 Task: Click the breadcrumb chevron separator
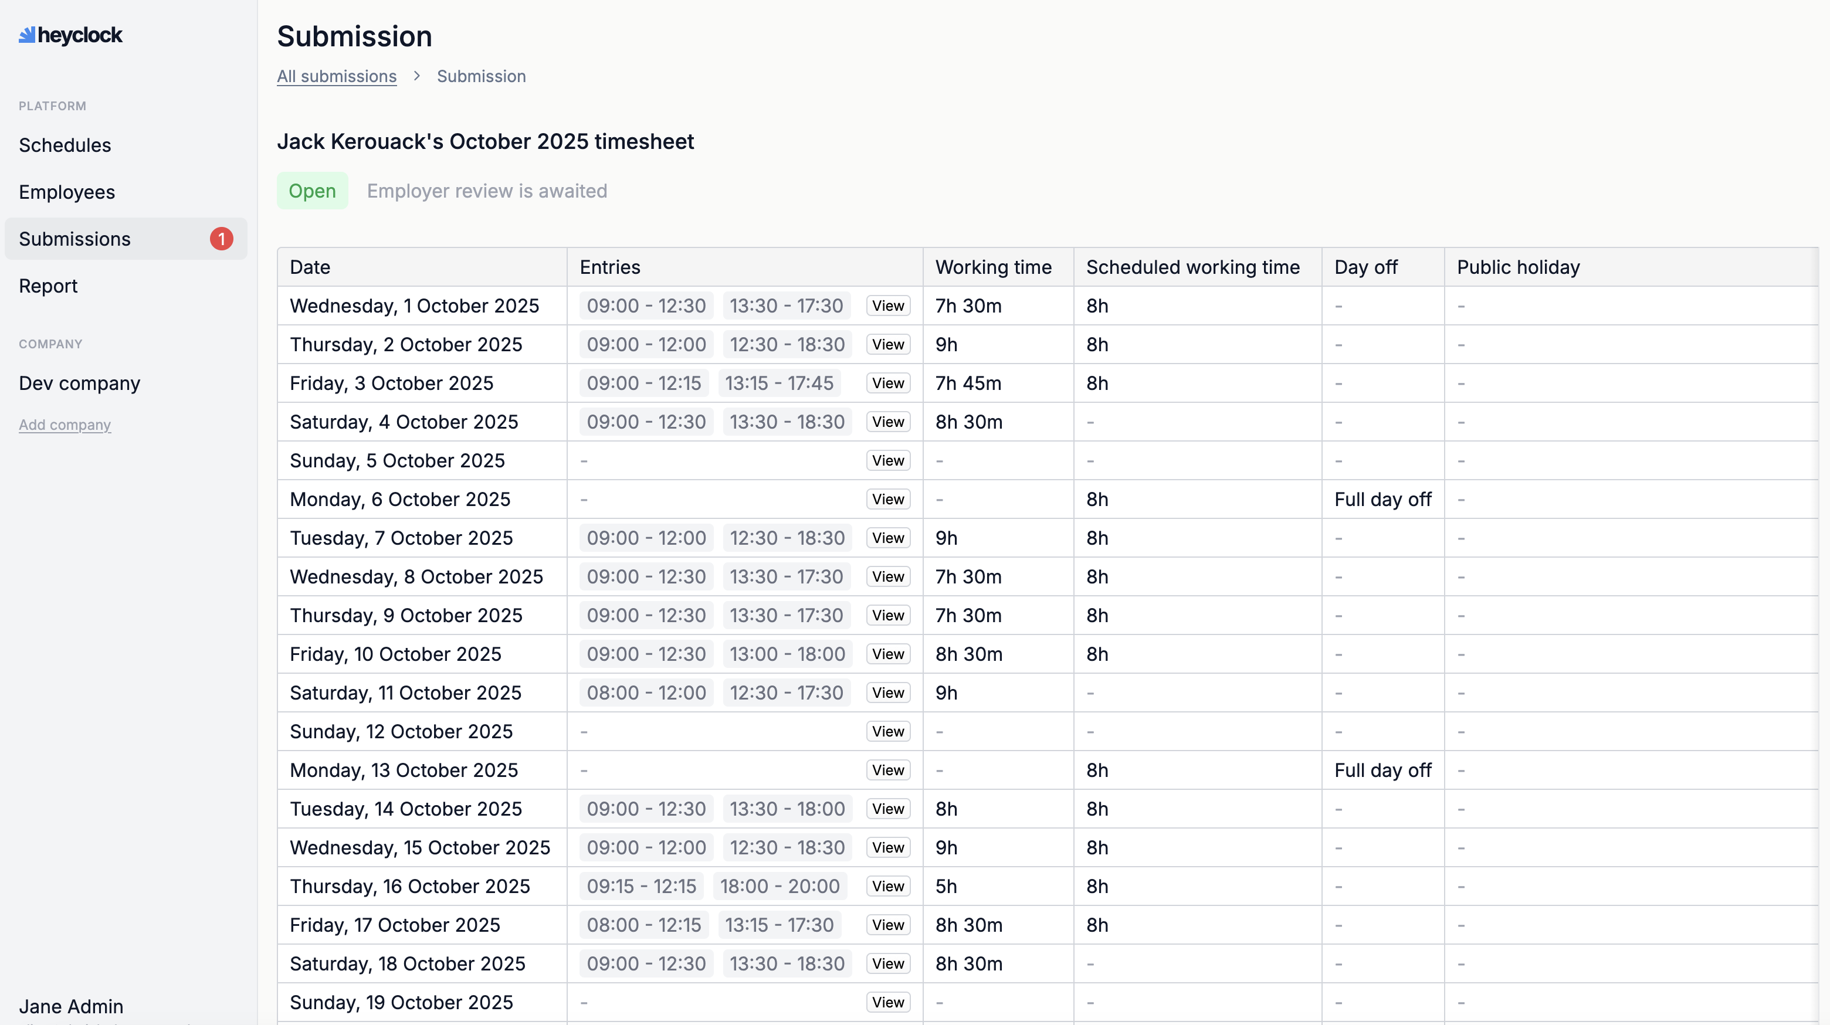(x=417, y=76)
